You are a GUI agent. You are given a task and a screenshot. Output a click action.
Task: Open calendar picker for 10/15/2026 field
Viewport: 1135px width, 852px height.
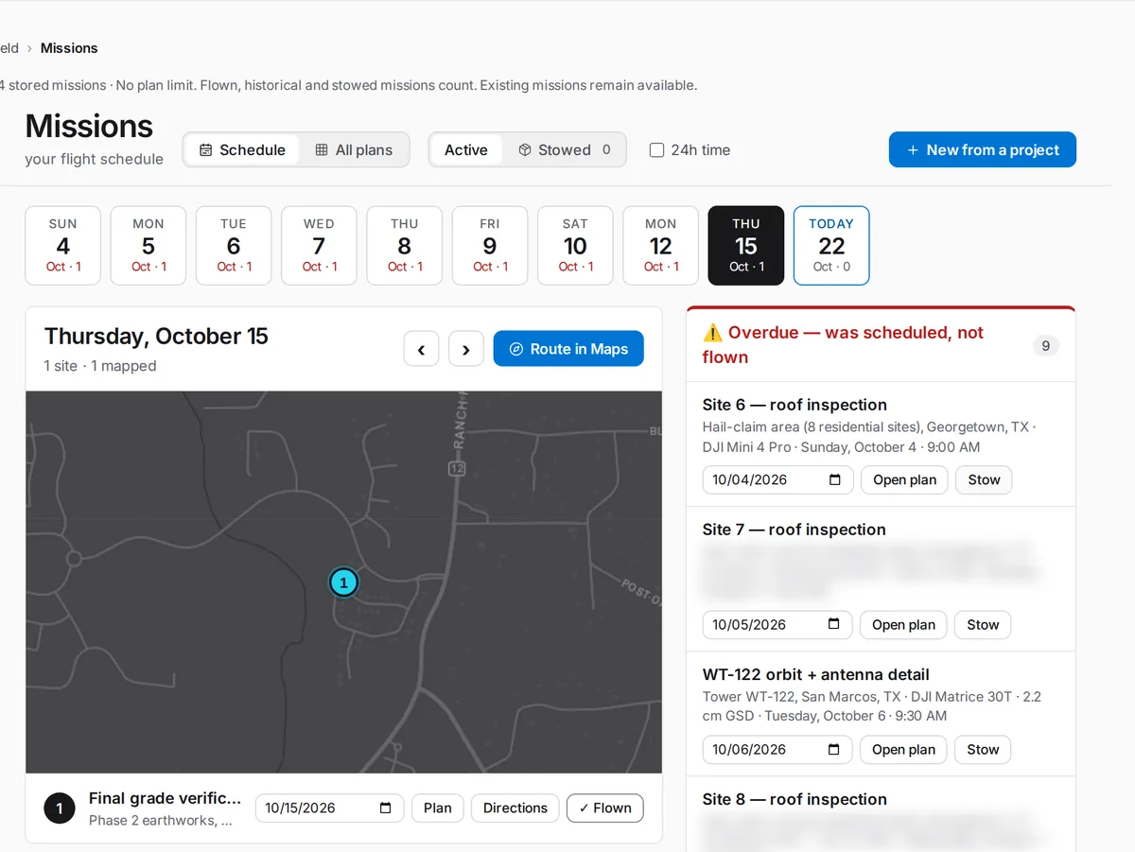tap(386, 808)
